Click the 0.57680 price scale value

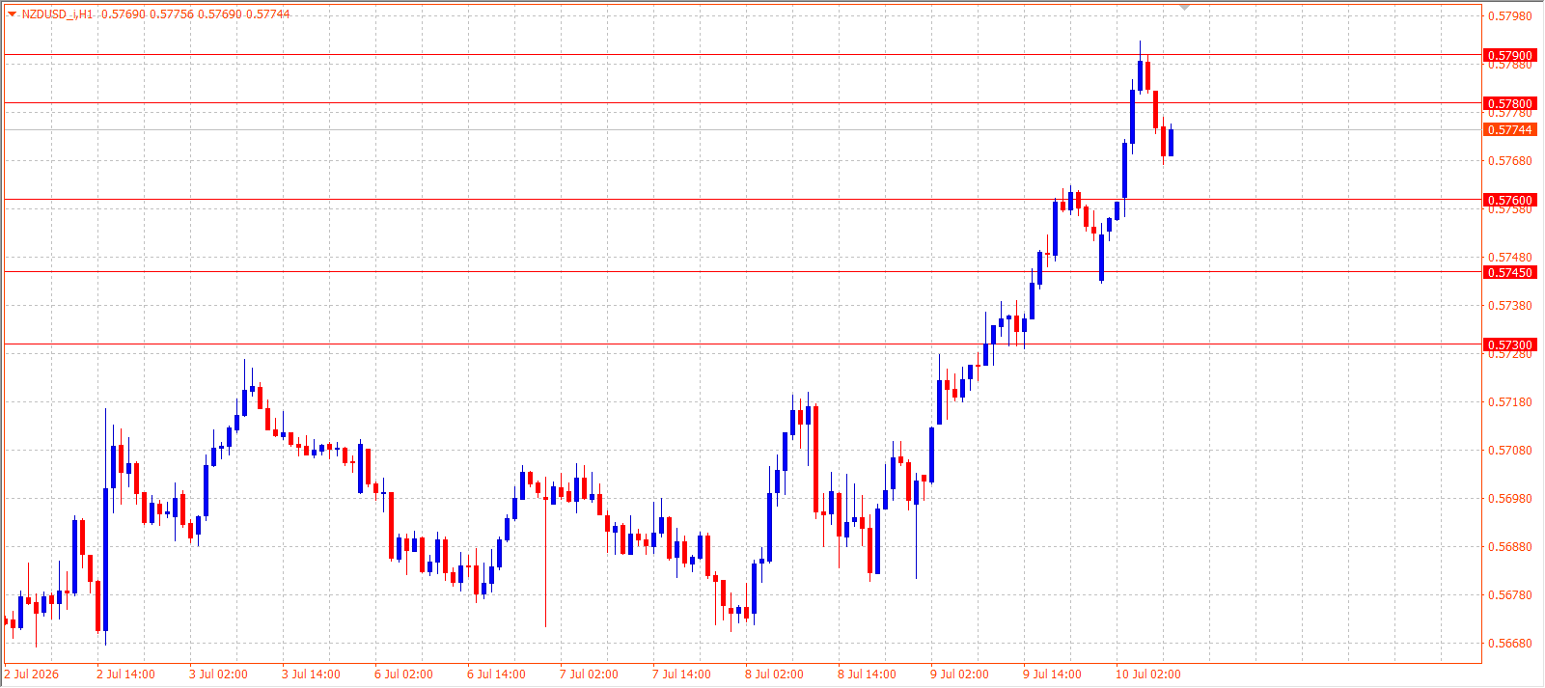click(x=1509, y=161)
